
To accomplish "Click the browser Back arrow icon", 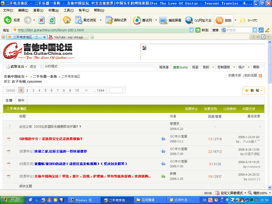I will pos(8,20).
